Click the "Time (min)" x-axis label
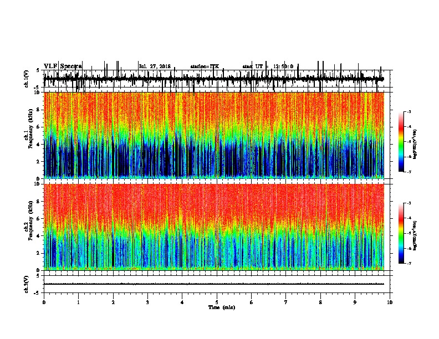 point(222,307)
